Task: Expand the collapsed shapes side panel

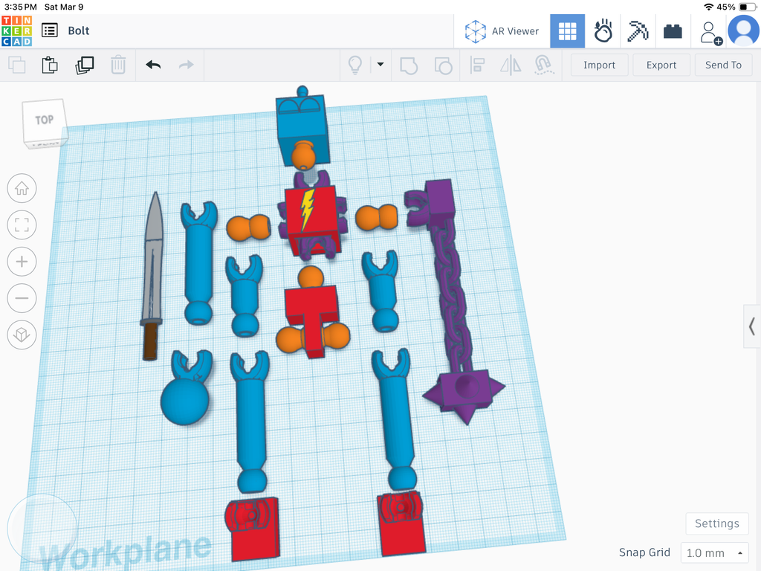Action: 752,326
